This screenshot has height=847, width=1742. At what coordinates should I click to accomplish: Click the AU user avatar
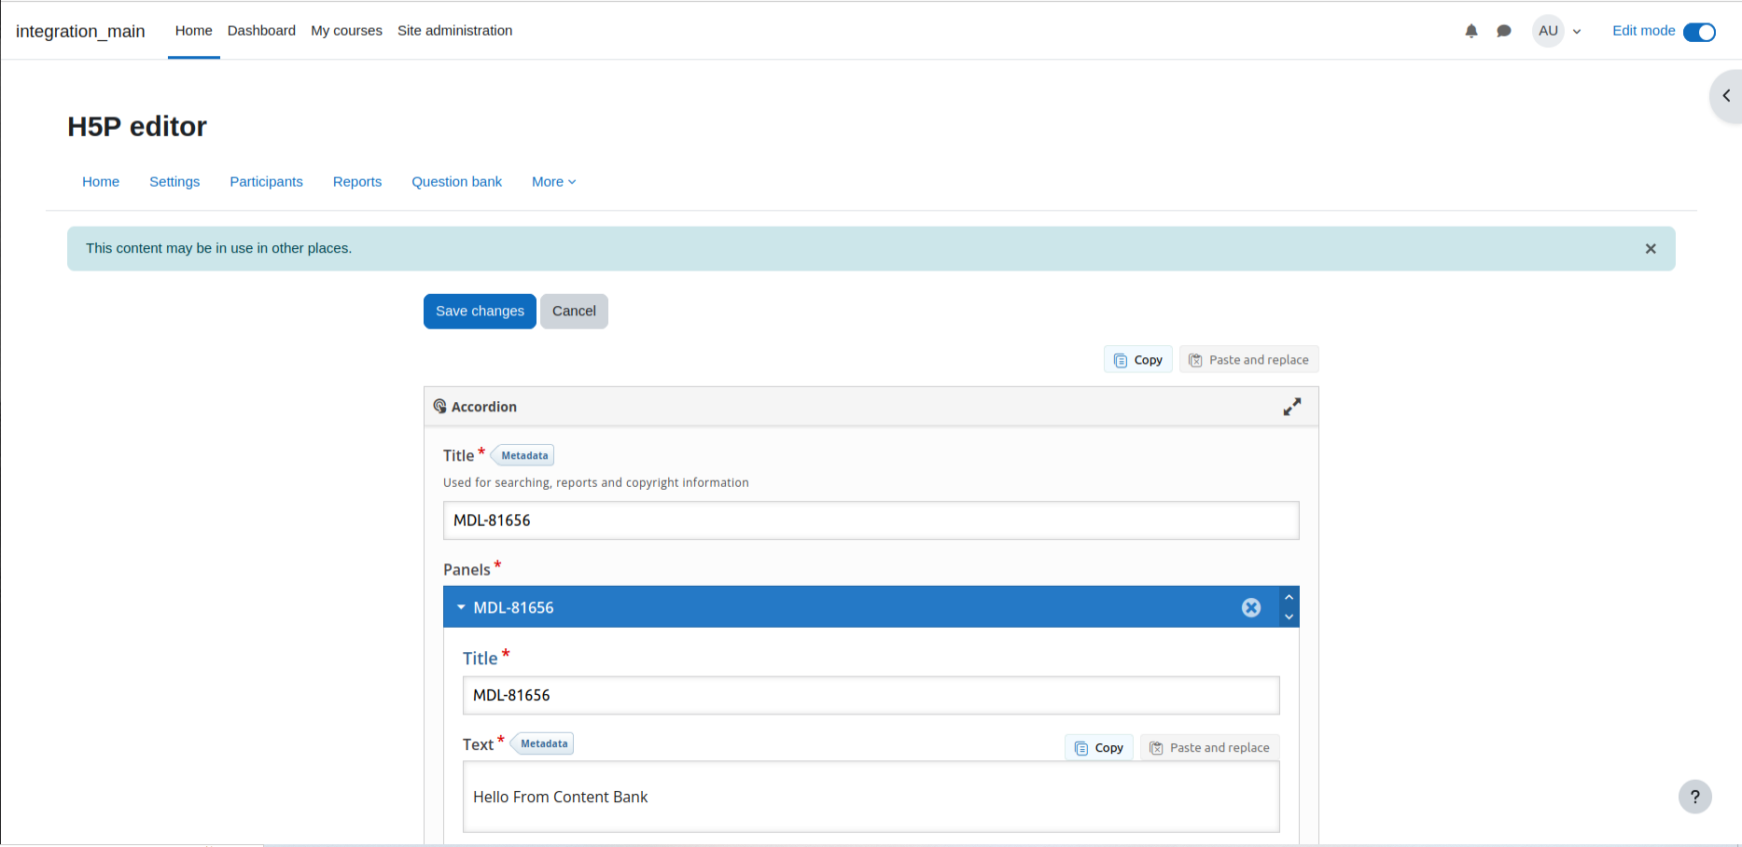pos(1548,31)
